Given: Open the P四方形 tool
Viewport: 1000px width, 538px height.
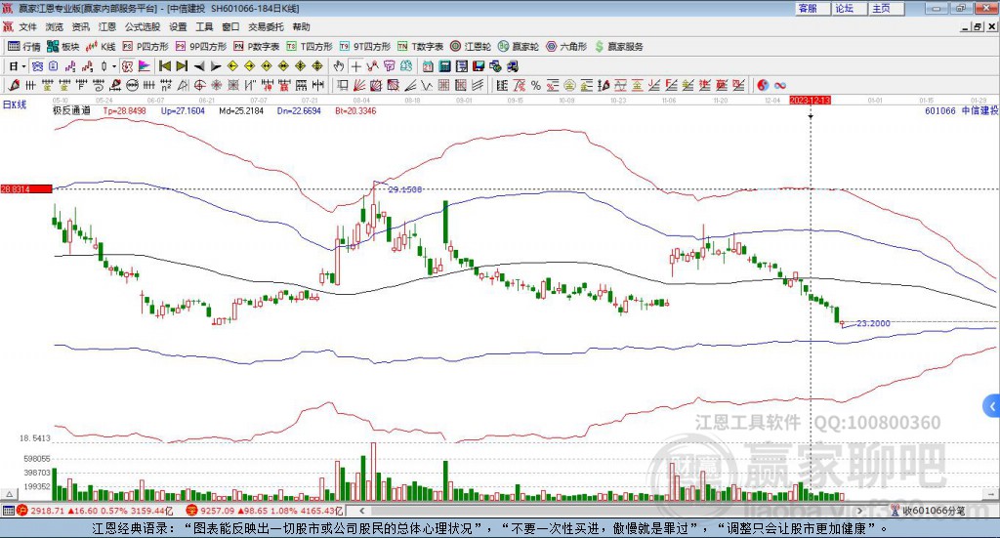Looking at the screenshot, I should (x=146, y=47).
